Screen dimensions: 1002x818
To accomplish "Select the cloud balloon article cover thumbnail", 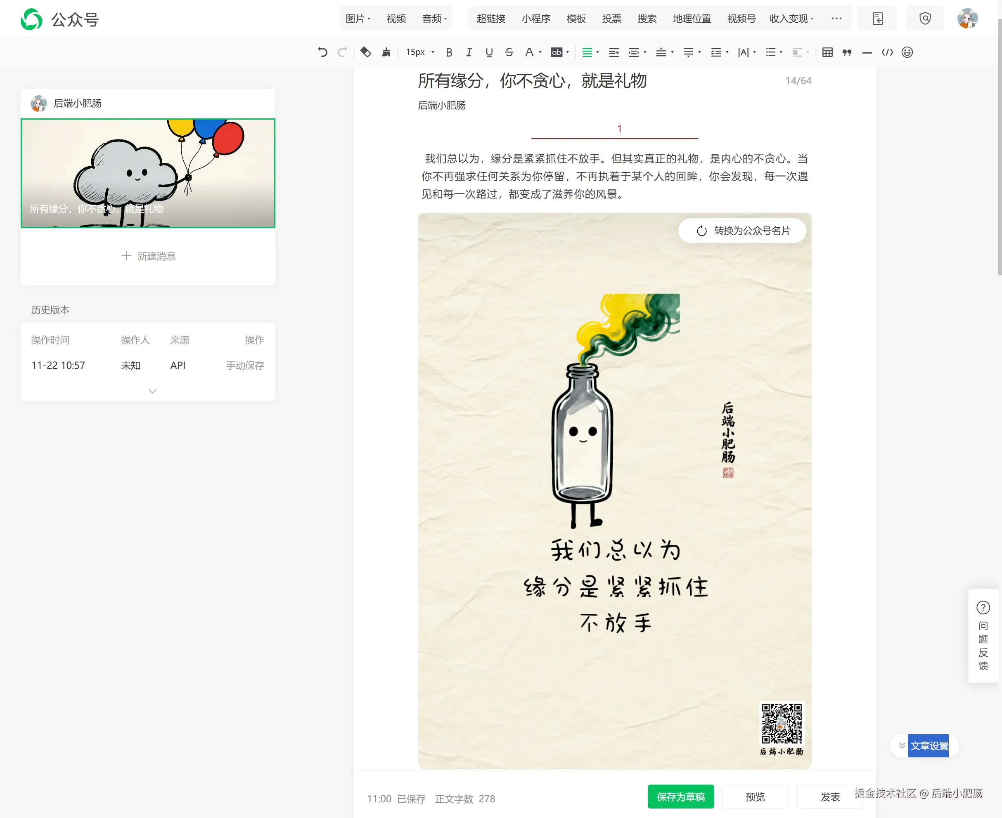I will coord(147,173).
